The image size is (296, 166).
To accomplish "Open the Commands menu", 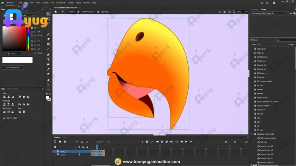I will (x=61, y=3).
